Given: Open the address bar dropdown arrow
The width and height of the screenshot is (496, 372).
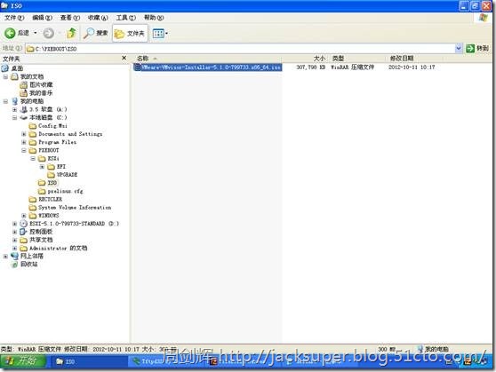Looking at the screenshot, I should (459, 48).
